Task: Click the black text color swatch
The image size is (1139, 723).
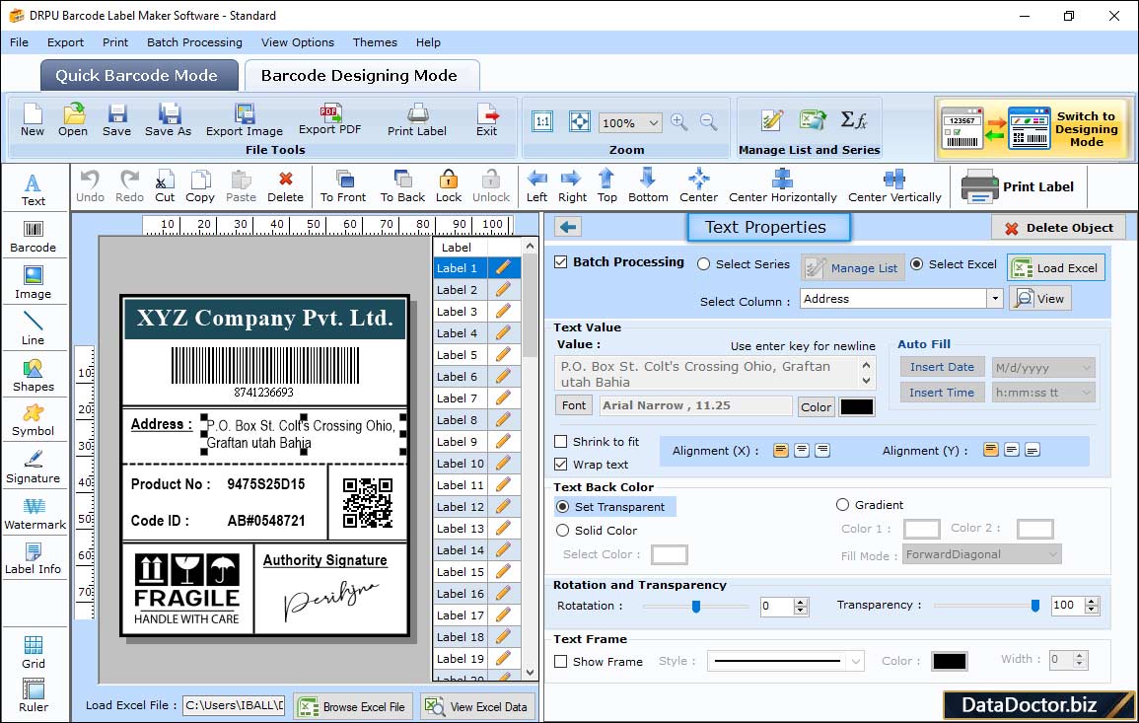Action: point(856,407)
